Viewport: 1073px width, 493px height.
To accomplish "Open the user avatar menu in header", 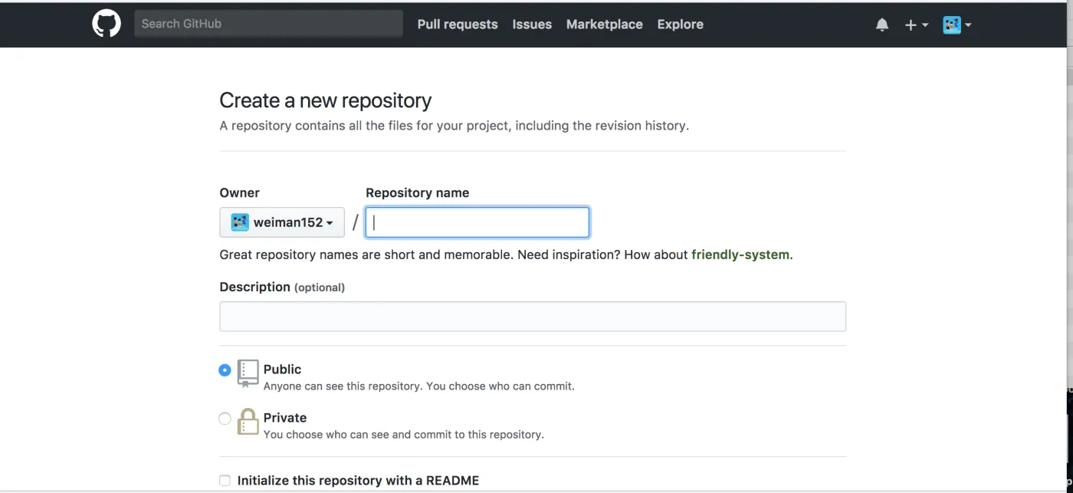I will click(957, 25).
